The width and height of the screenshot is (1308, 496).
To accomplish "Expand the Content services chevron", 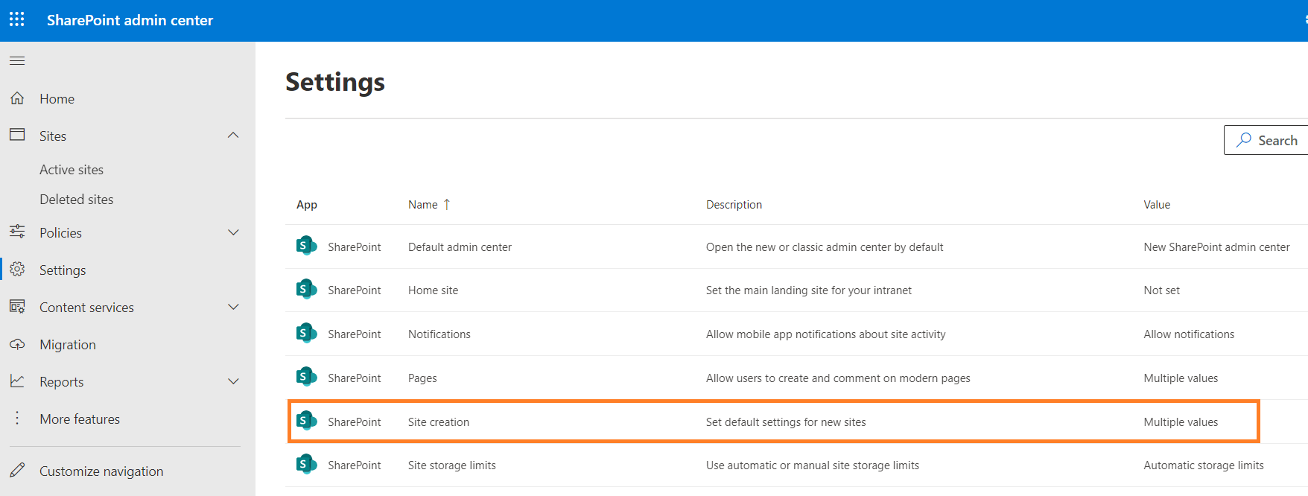I will click(x=233, y=307).
